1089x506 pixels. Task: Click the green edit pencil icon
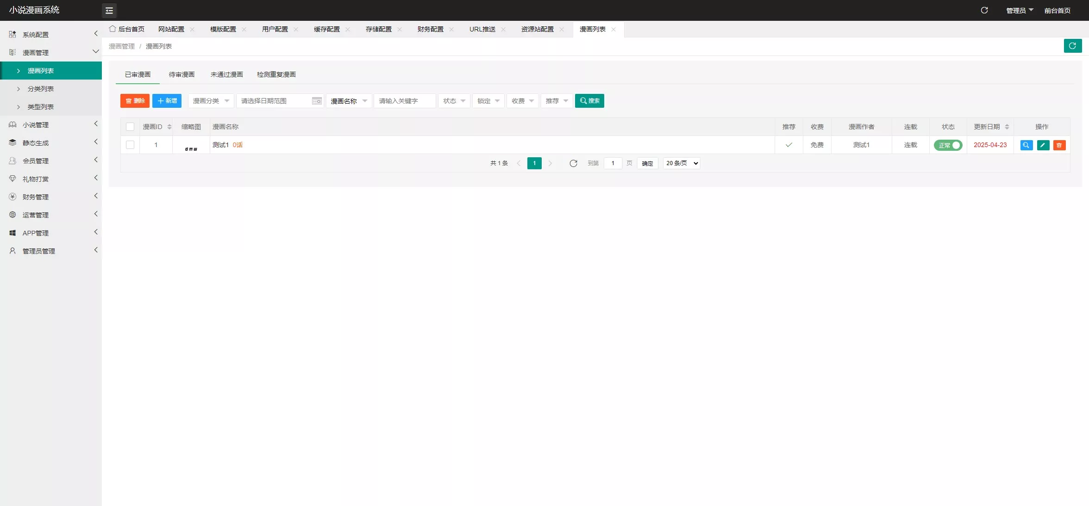point(1043,145)
